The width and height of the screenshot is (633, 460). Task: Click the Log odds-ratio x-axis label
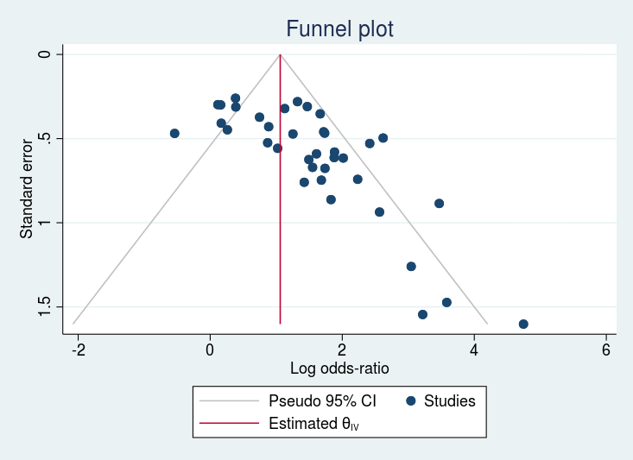tap(339, 369)
